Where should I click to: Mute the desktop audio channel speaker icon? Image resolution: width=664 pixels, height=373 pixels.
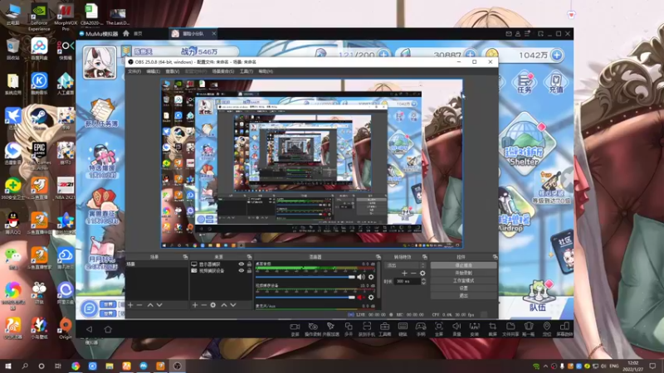[360, 277]
